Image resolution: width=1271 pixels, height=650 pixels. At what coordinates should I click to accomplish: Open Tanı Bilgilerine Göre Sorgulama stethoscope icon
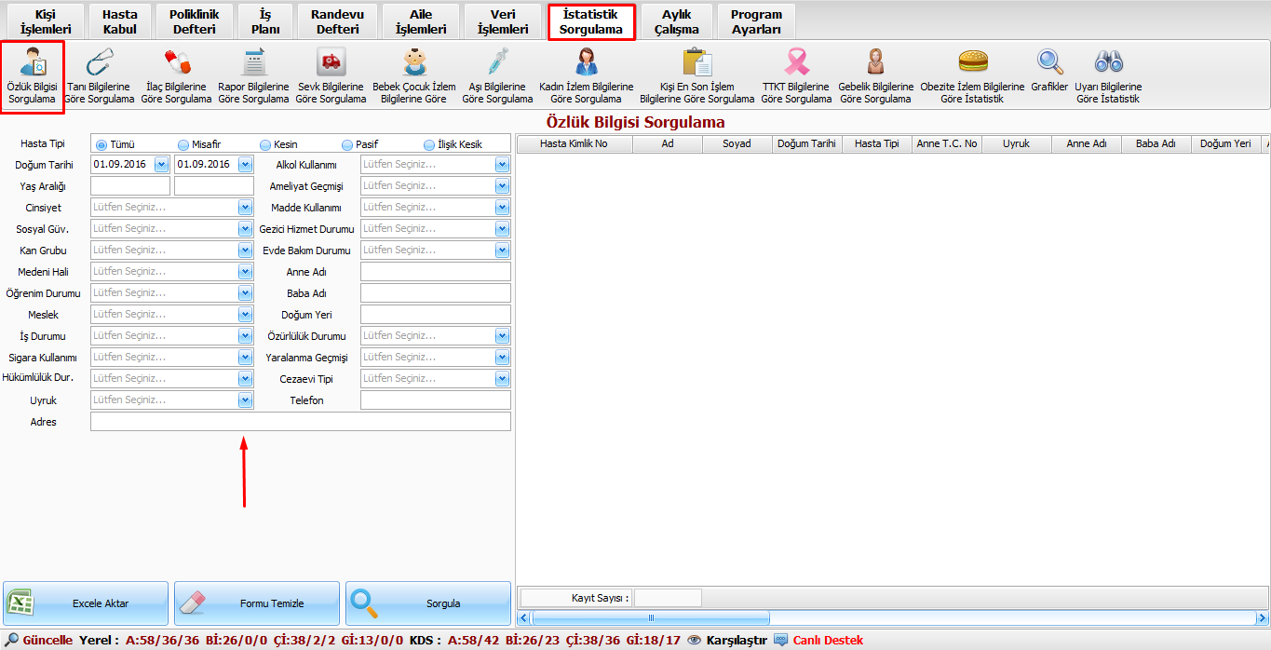coord(99,63)
